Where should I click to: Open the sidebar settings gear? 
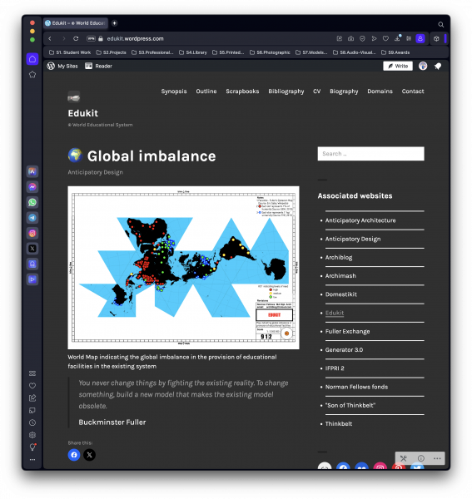coord(32,435)
